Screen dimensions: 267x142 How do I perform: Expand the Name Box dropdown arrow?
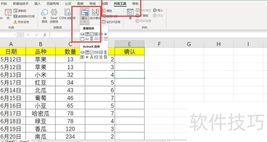point(15,35)
